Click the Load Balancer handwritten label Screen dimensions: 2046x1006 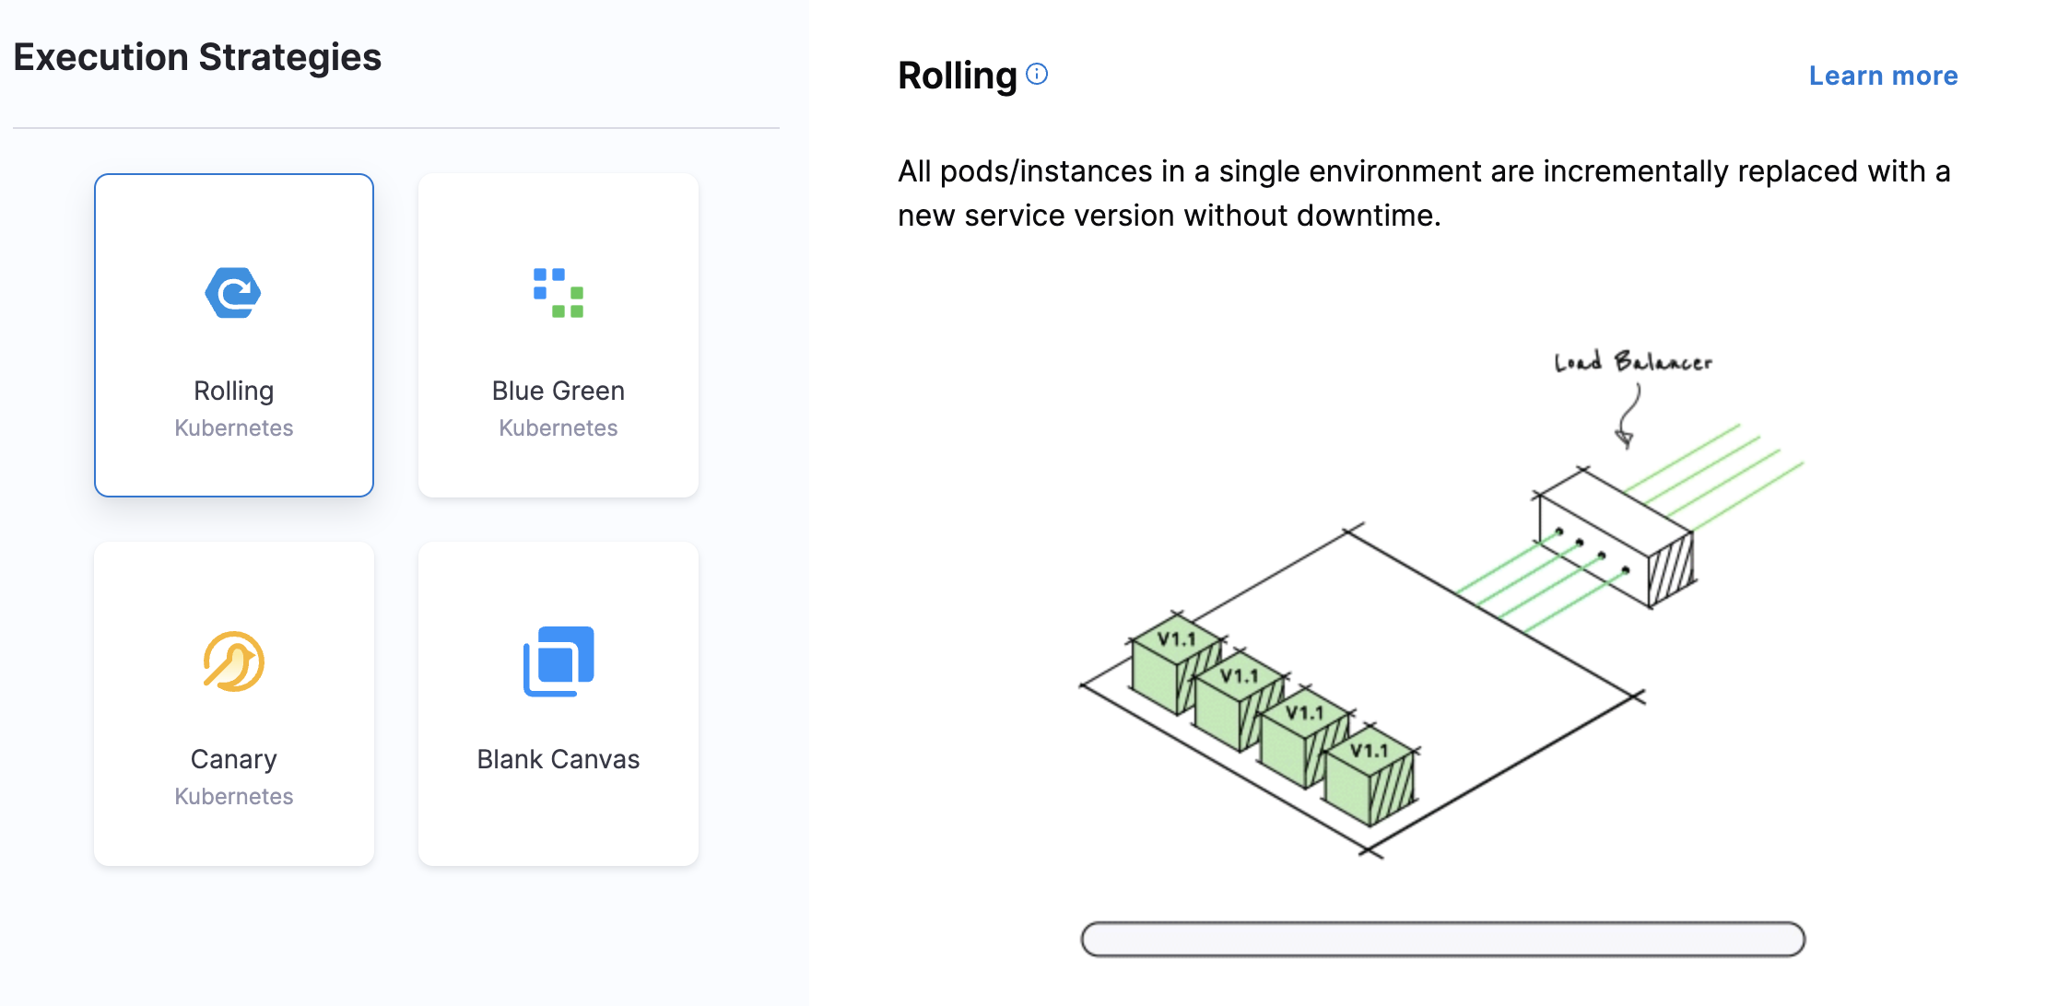(x=1632, y=362)
